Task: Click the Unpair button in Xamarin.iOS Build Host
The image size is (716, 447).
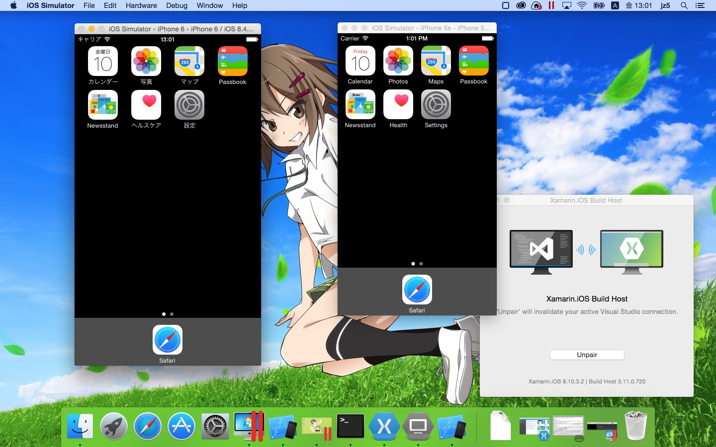Action: (587, 355)
